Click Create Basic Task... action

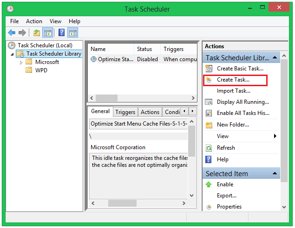point(240,69)
